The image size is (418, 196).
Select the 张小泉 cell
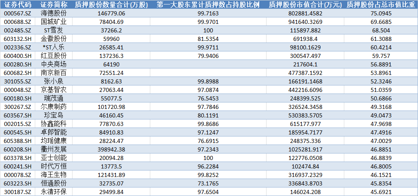pyautogui.click(x=53, y=81)
